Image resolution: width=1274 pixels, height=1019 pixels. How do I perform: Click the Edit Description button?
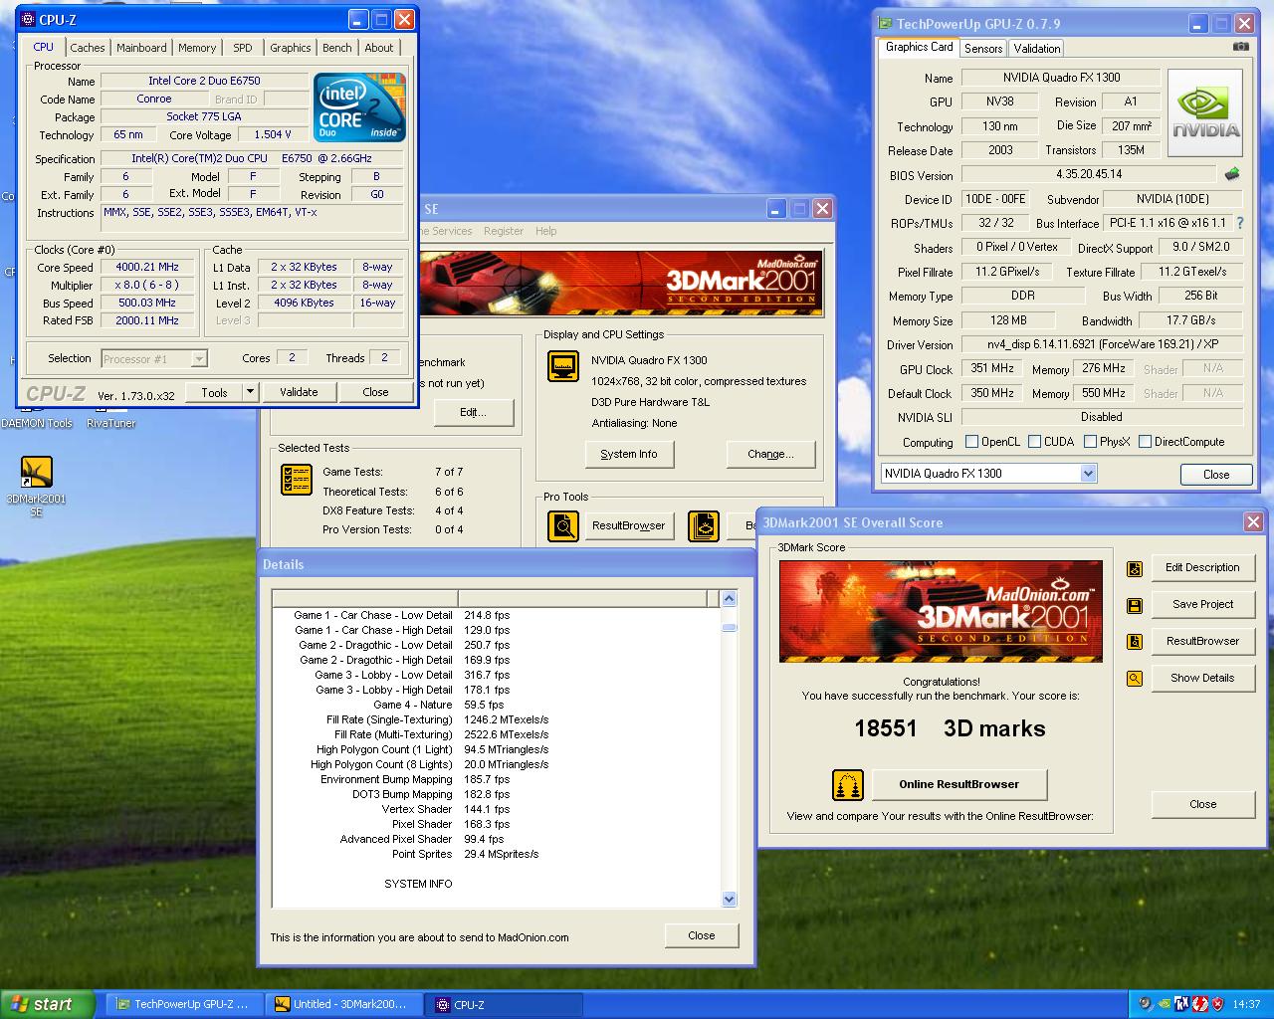[1202, 567]
